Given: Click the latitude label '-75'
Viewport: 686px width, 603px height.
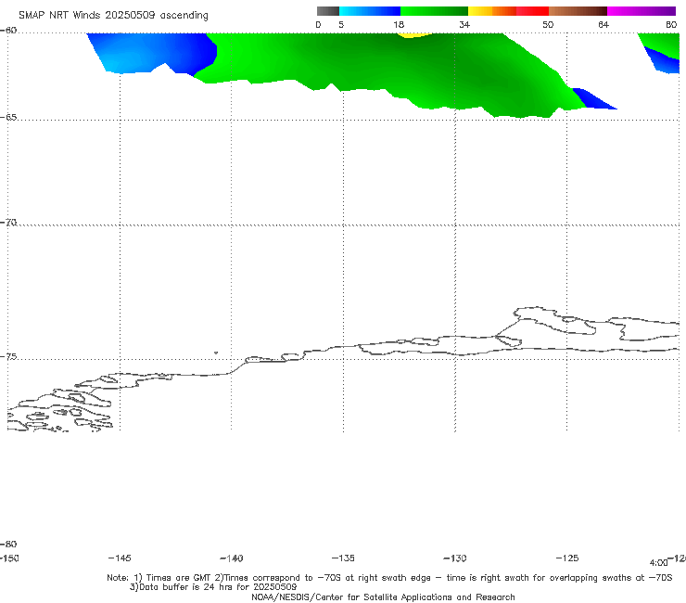Looking at the screenshot, I should [x=8, y=356].
